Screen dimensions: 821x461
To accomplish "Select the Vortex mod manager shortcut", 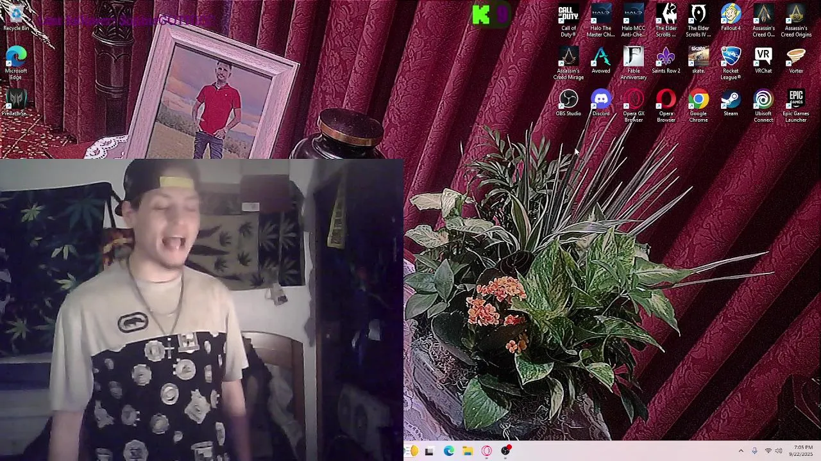I will (x=796, y=61).
